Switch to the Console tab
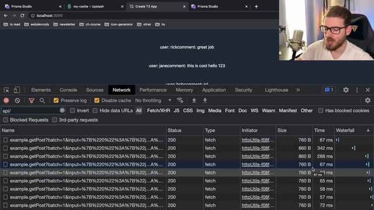 [68, 90]
